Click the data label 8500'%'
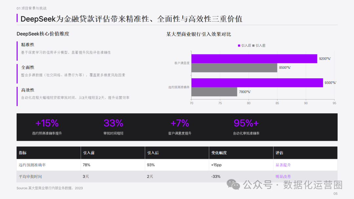 tap(285, 68)
